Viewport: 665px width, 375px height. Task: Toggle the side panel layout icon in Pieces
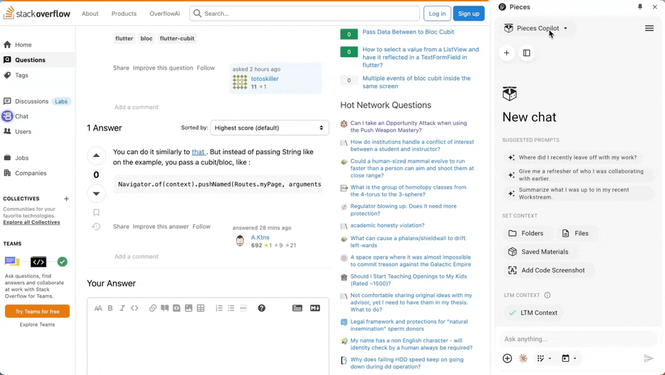click(x=526, y=53)
